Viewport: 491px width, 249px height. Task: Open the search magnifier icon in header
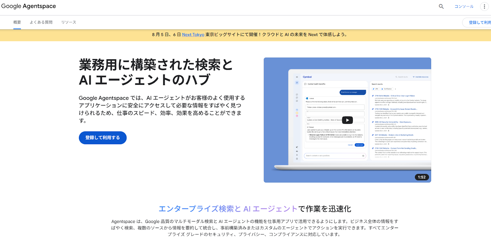click(x=441, y=6)
